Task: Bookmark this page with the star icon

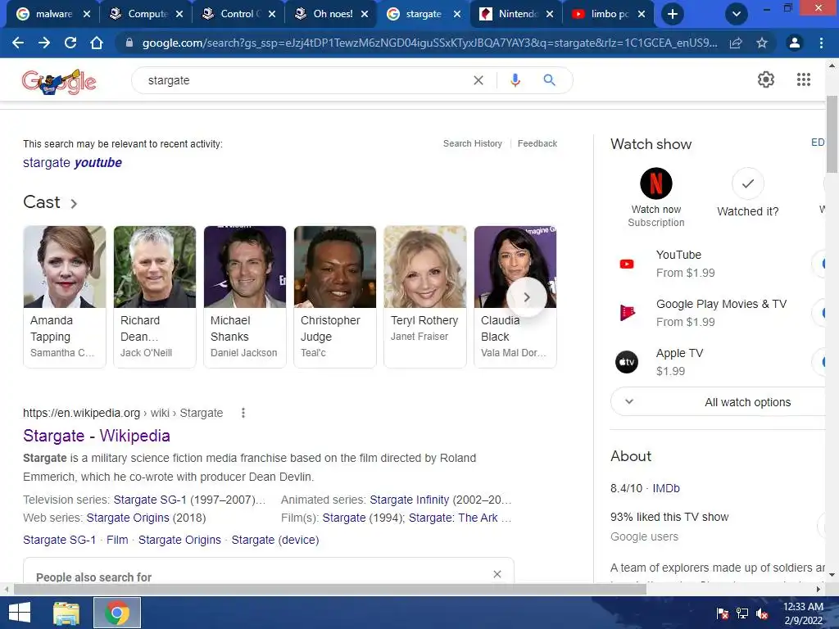Action: pyautogui.click(x=762, y=43)
